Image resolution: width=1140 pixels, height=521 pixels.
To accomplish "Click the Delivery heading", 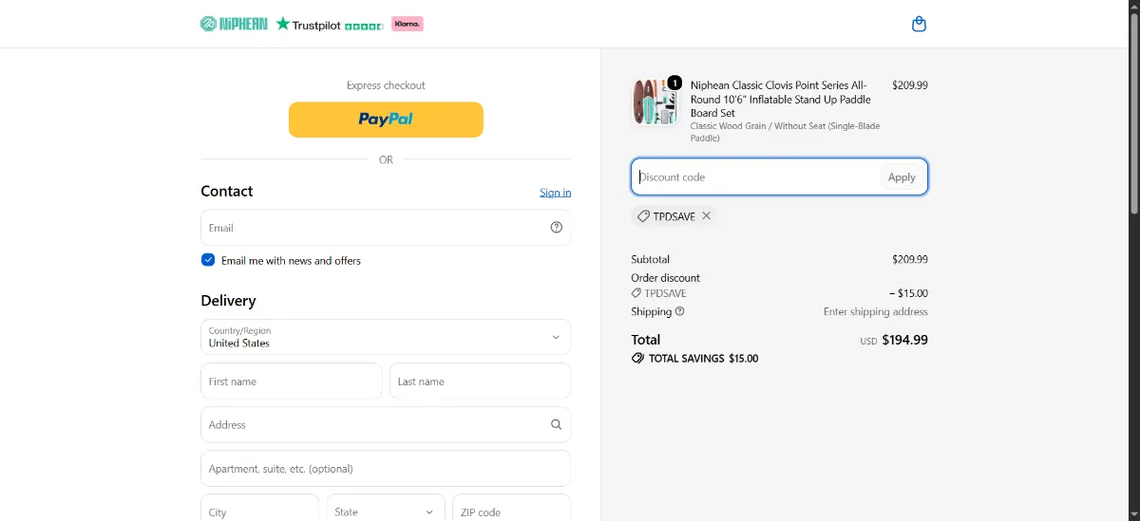I will (x=228, y=301).
